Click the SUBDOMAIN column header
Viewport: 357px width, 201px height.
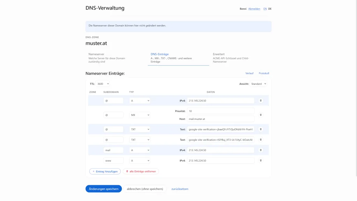point(111,92)
